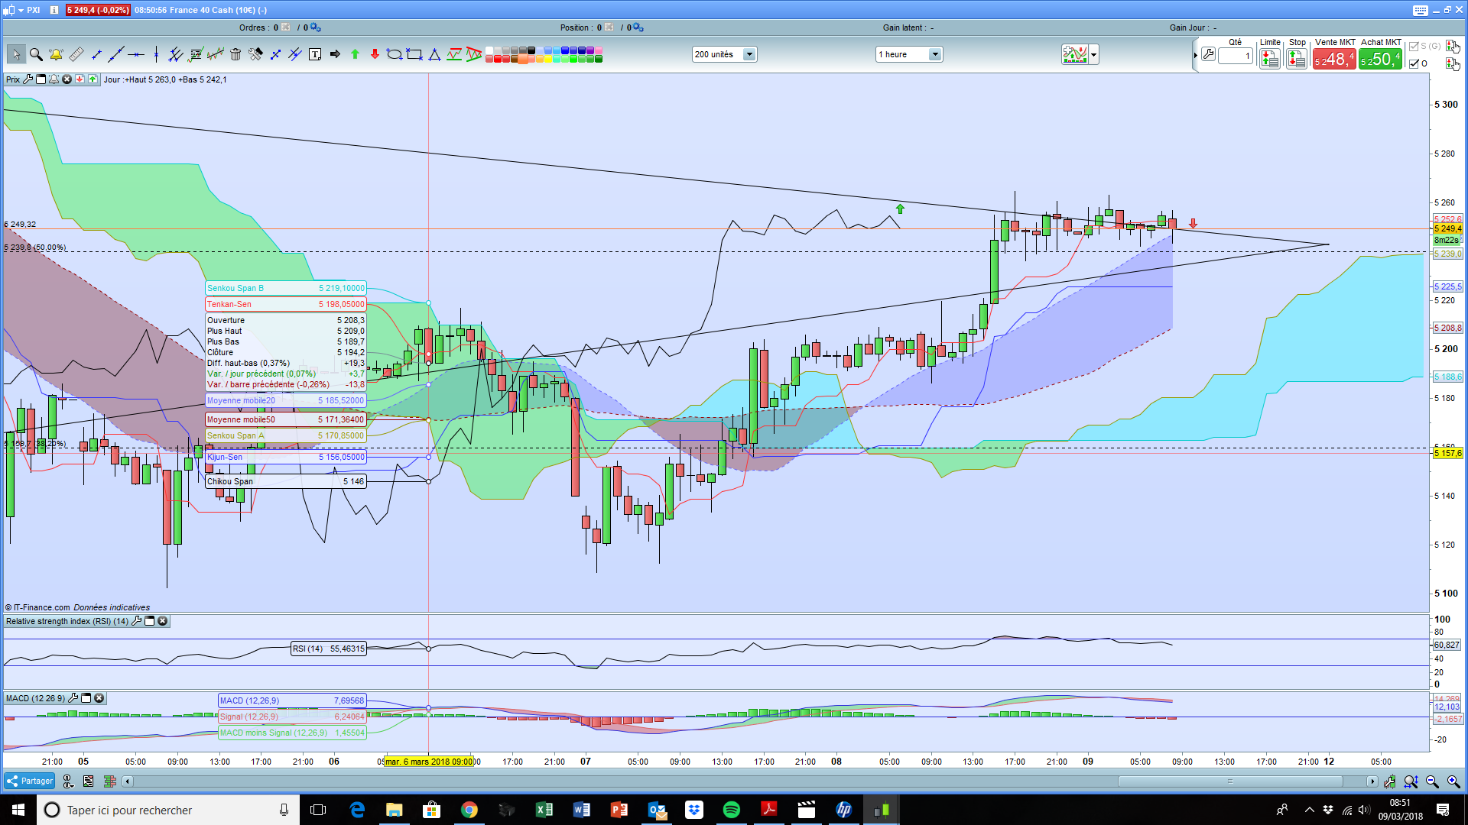Open RSI indicator wrench settings
The height and width of the screenshot is (825, 1468).
click(137, 621)
